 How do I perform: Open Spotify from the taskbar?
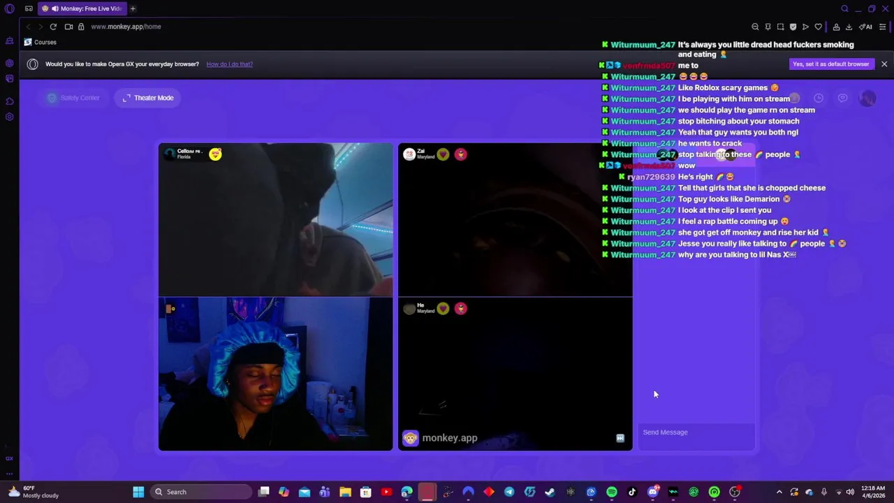[x=612, y=492]
